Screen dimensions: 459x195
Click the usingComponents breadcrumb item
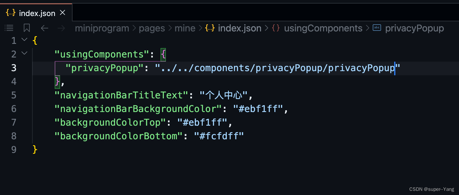pyautogui.click(x=323, y=28)
